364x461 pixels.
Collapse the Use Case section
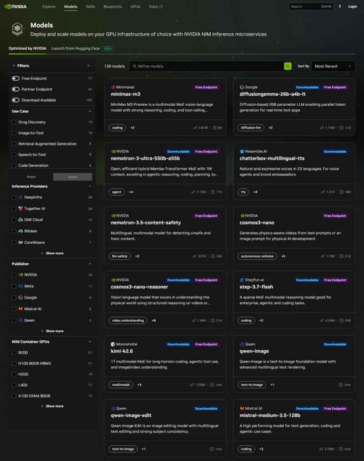click(x=90, y=111)
